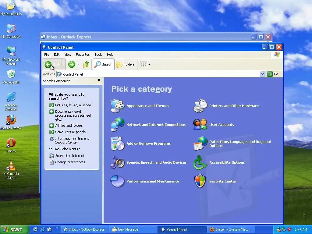312x234 pixels.
Task: Switch to System - System Misc taskbar button
Action: coord(231,230)
